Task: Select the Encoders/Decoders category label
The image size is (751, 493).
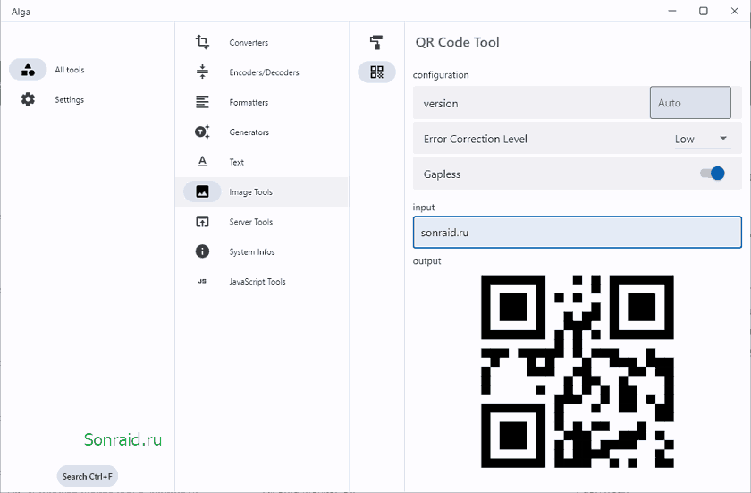Action: [x=264, y=72]
